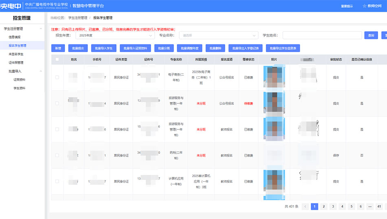387x219 pixels.
Task: Open 未签名学生 in the sidebar
Action: click(x=16, y=54)
